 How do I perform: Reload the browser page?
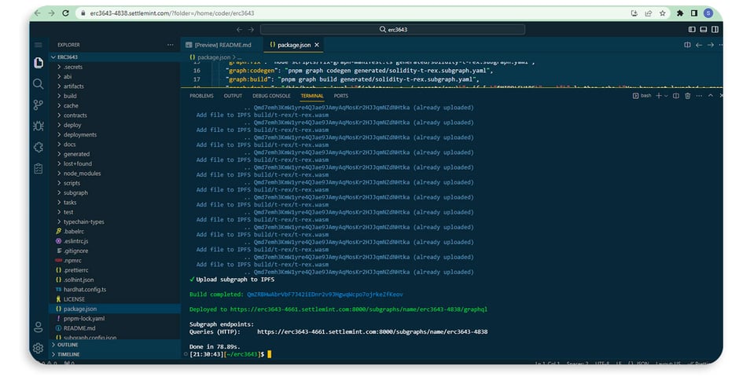coord(65,13)
